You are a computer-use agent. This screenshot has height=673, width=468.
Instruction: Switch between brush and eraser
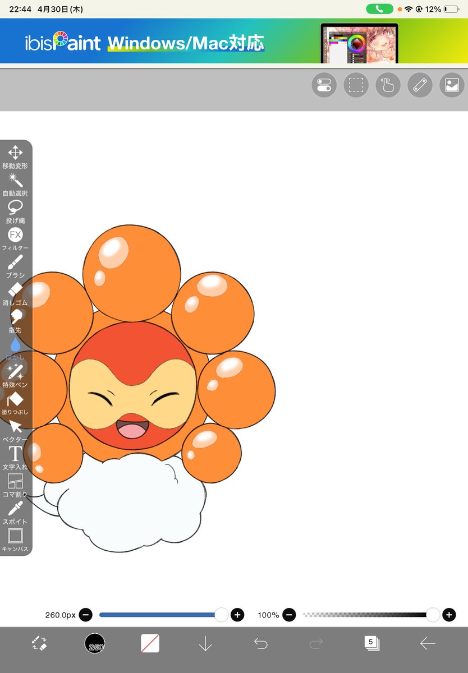click(39, 643)
